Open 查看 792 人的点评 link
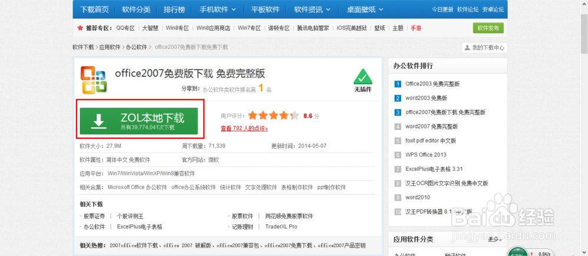 pyautogui.click(x=245, y=128)
